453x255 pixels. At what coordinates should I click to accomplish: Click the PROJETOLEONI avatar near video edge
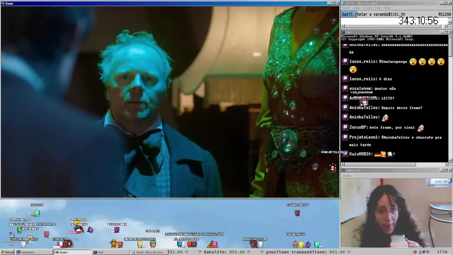tap(333, 168)
